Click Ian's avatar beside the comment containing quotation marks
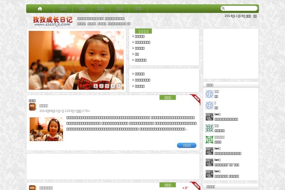The width and height of the screenshot is (285, 190). point(209,162)
